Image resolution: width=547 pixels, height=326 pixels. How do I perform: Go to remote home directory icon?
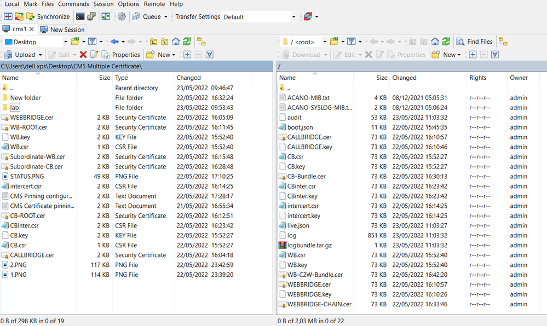pyautogui.click(x=435, y=42)
